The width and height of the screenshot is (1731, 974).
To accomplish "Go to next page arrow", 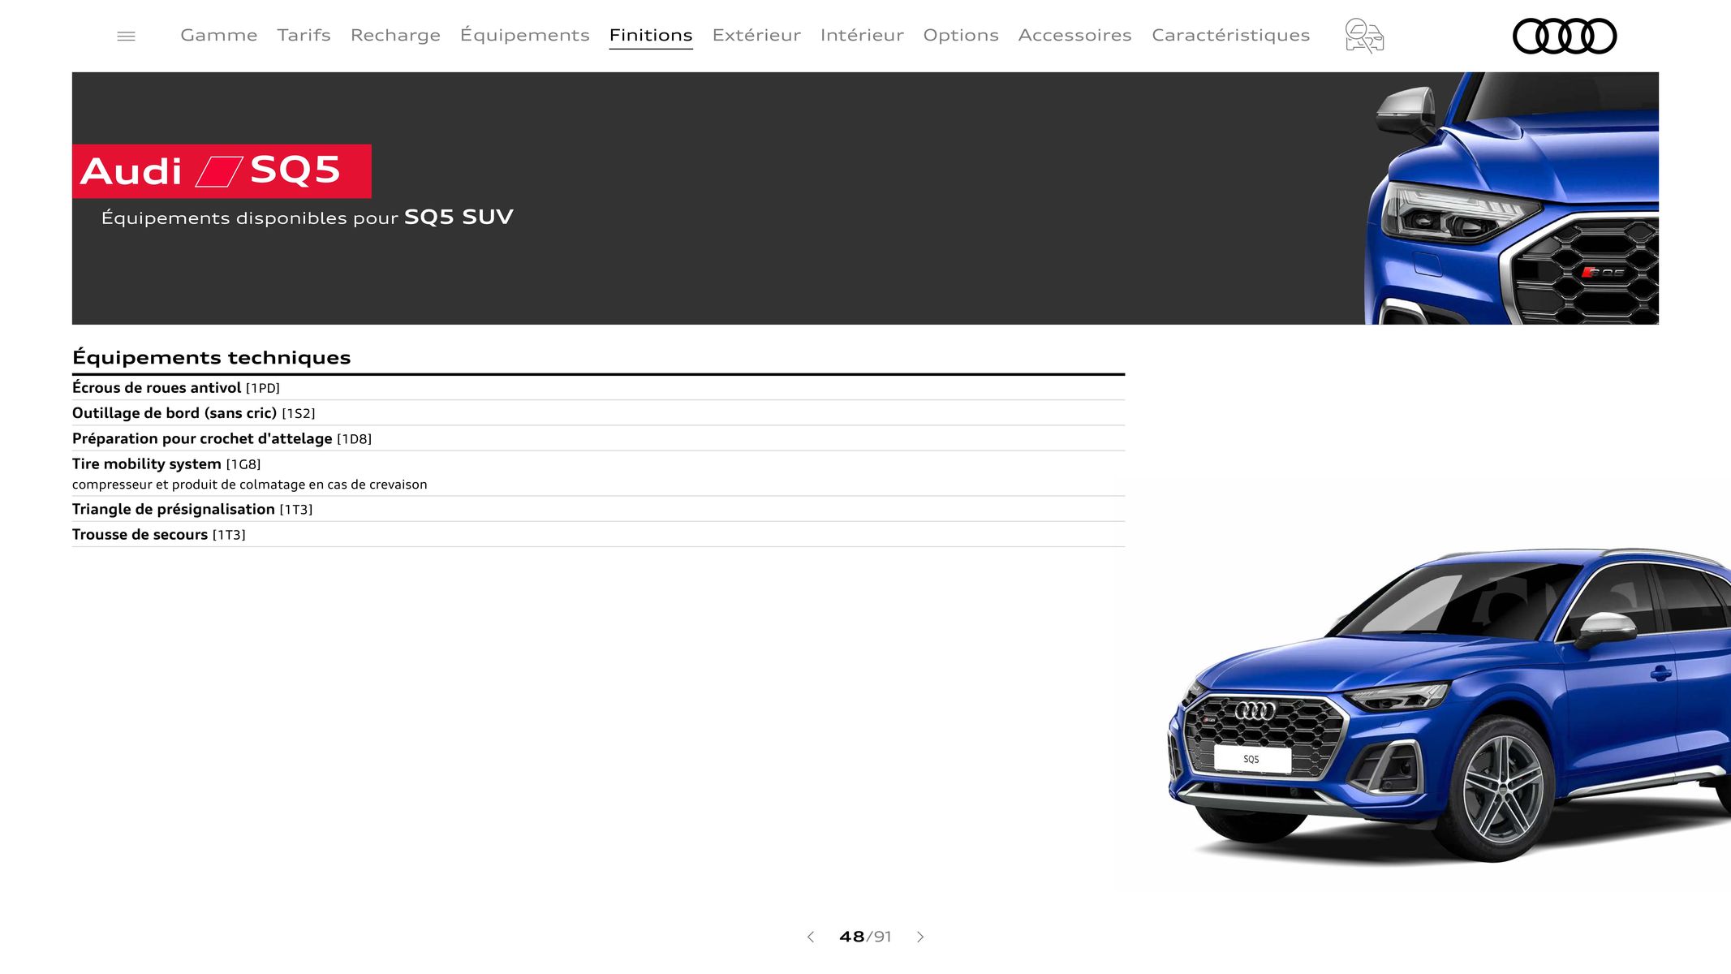I will pyautogui.click(x=920, y=937).
